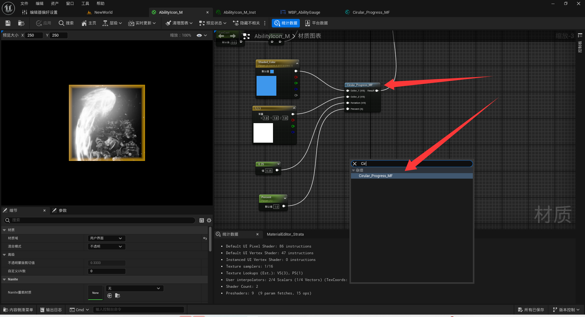Go to Home (主页) in toolbar
This screenshot has height=317, width=585.
[x=89, y=23]
